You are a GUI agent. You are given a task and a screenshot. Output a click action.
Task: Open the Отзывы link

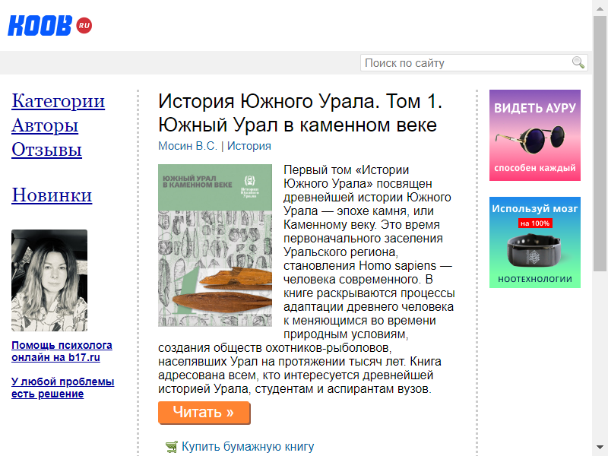(46, 150)
